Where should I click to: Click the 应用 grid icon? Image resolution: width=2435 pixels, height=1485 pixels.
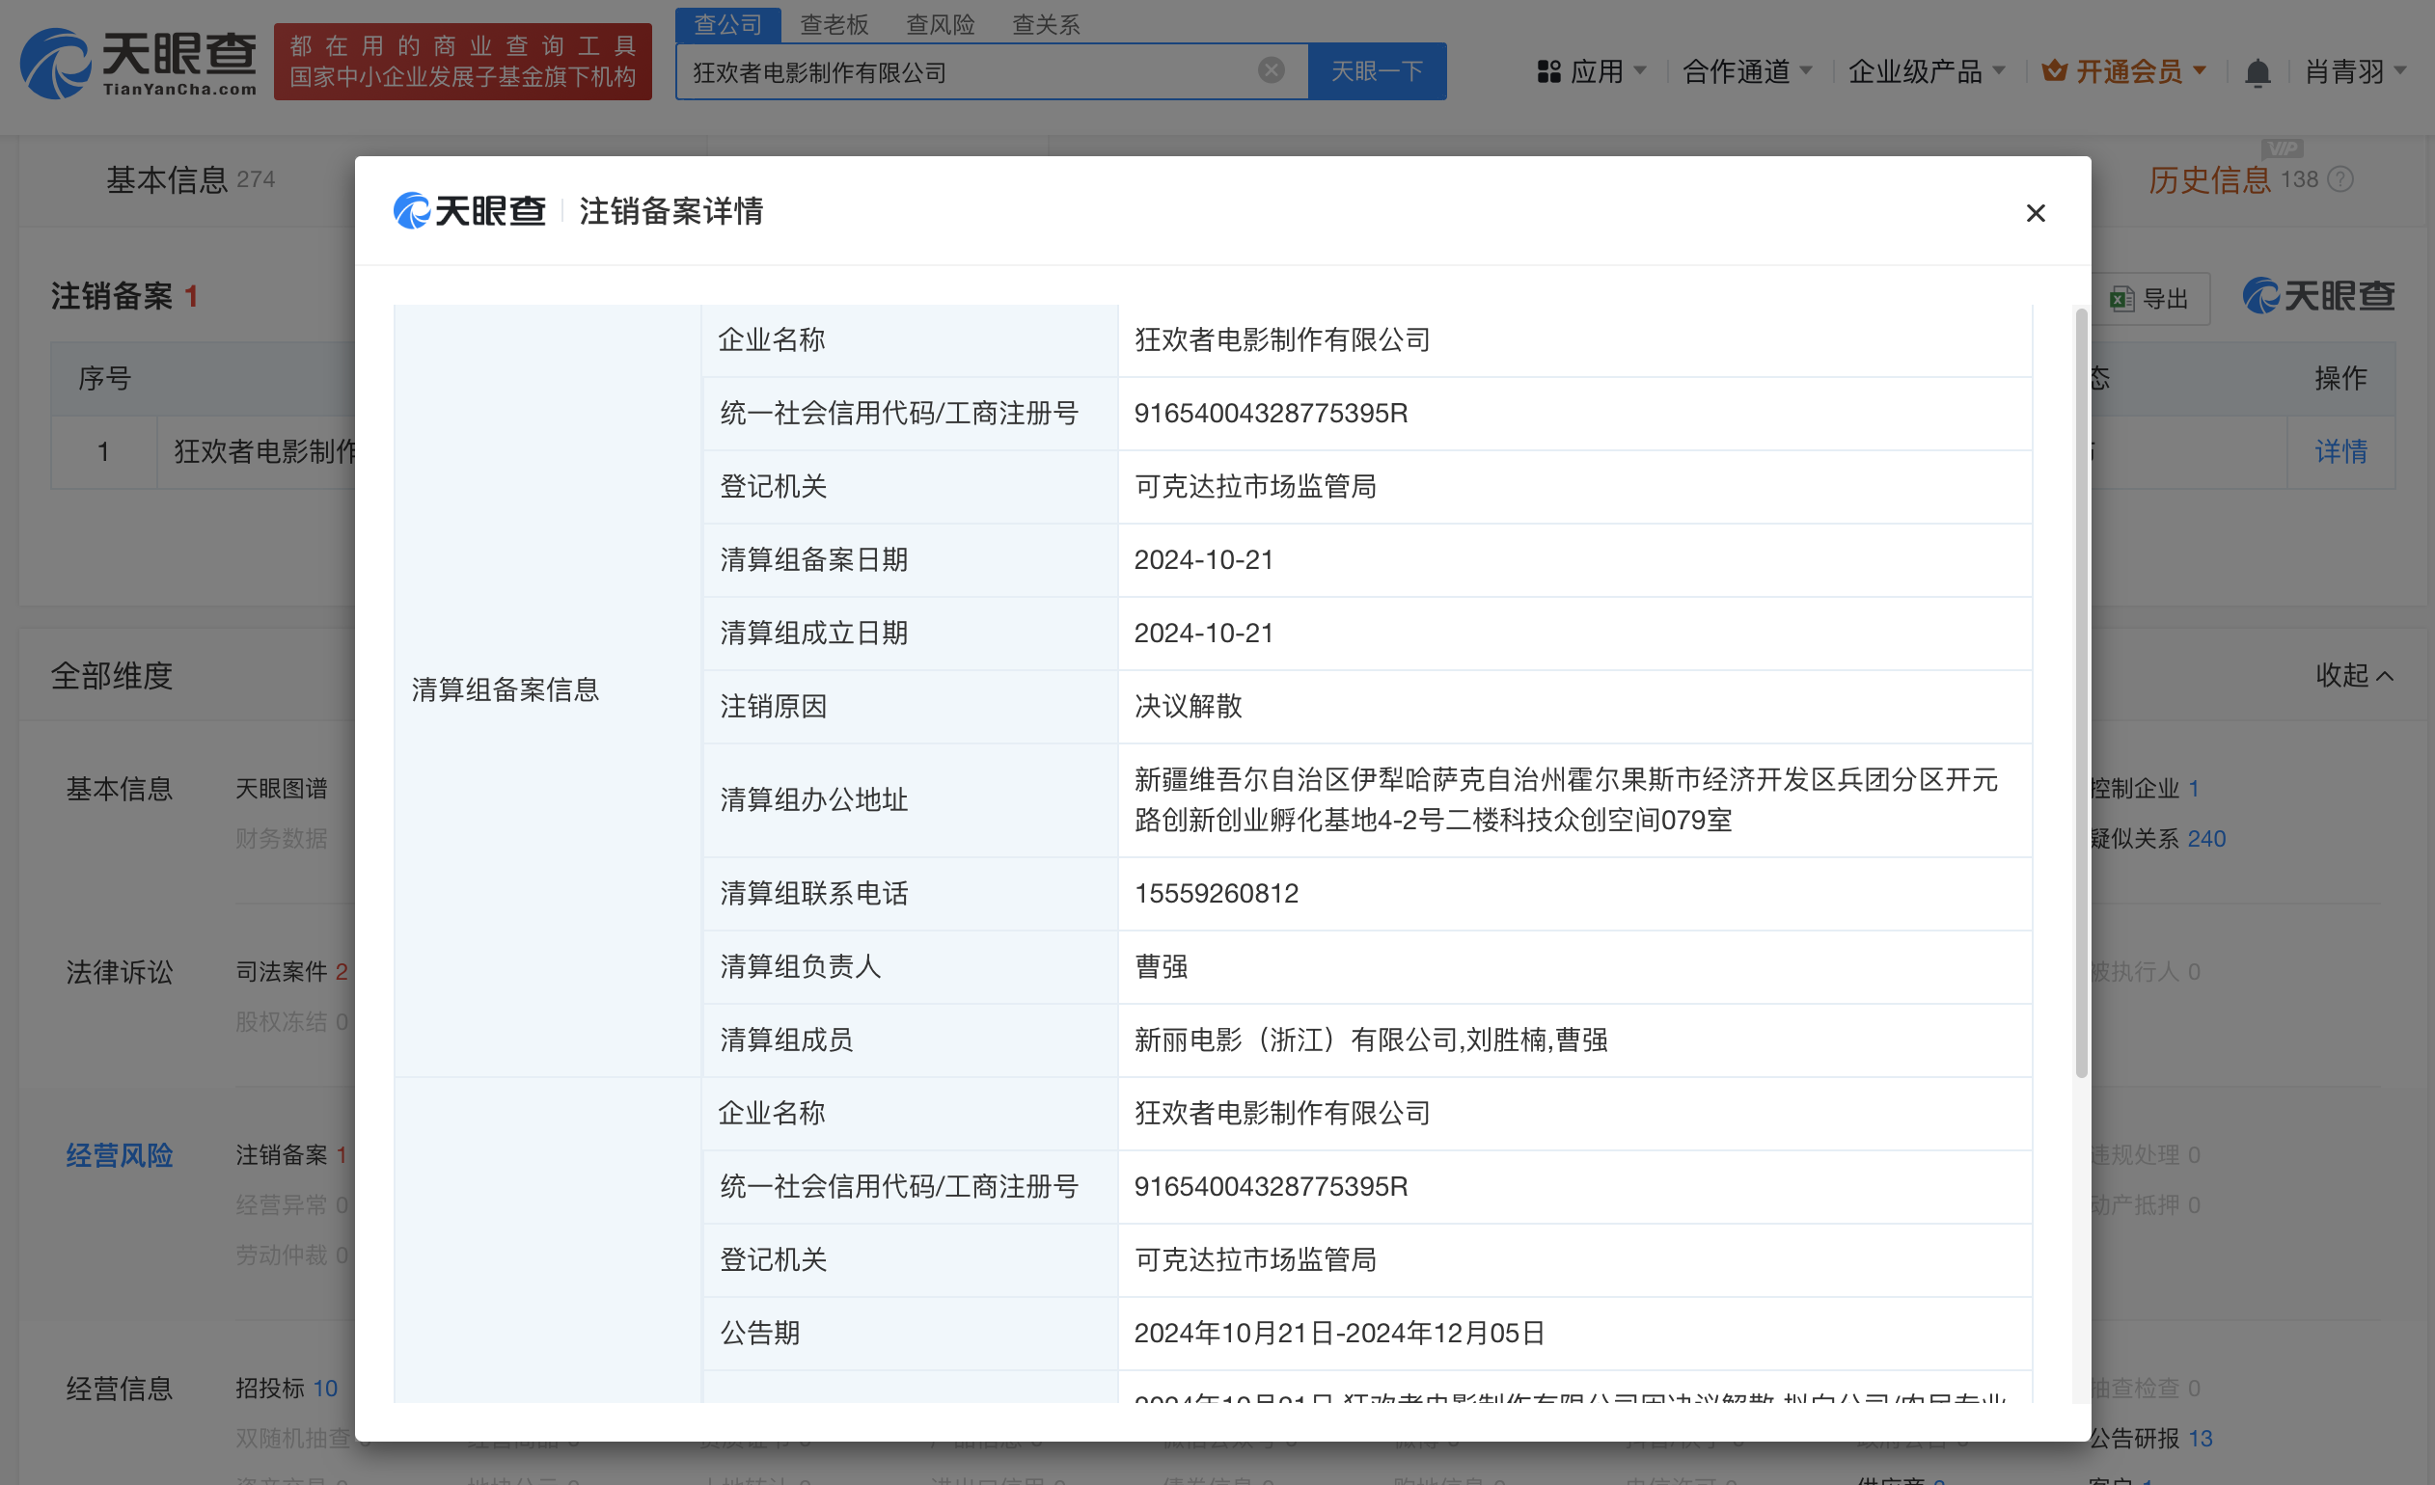pos(1548,72)
